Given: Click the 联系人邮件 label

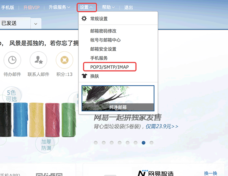Looking at the screenshot, I should (38, 74).
